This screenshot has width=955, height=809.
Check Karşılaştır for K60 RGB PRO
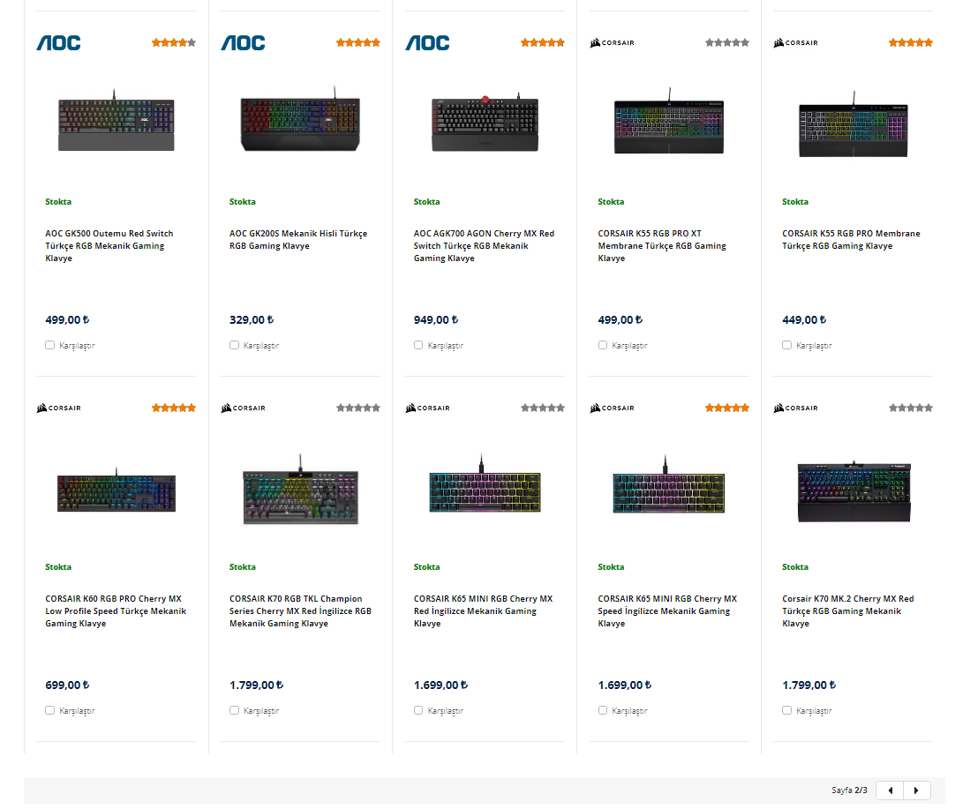click(50, 710)
